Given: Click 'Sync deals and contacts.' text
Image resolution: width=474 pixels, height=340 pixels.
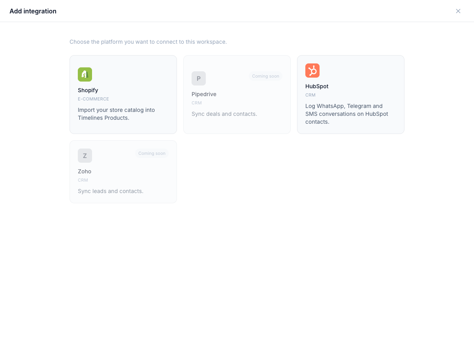Looking at the screenshot, I should [x=224, y=114].
